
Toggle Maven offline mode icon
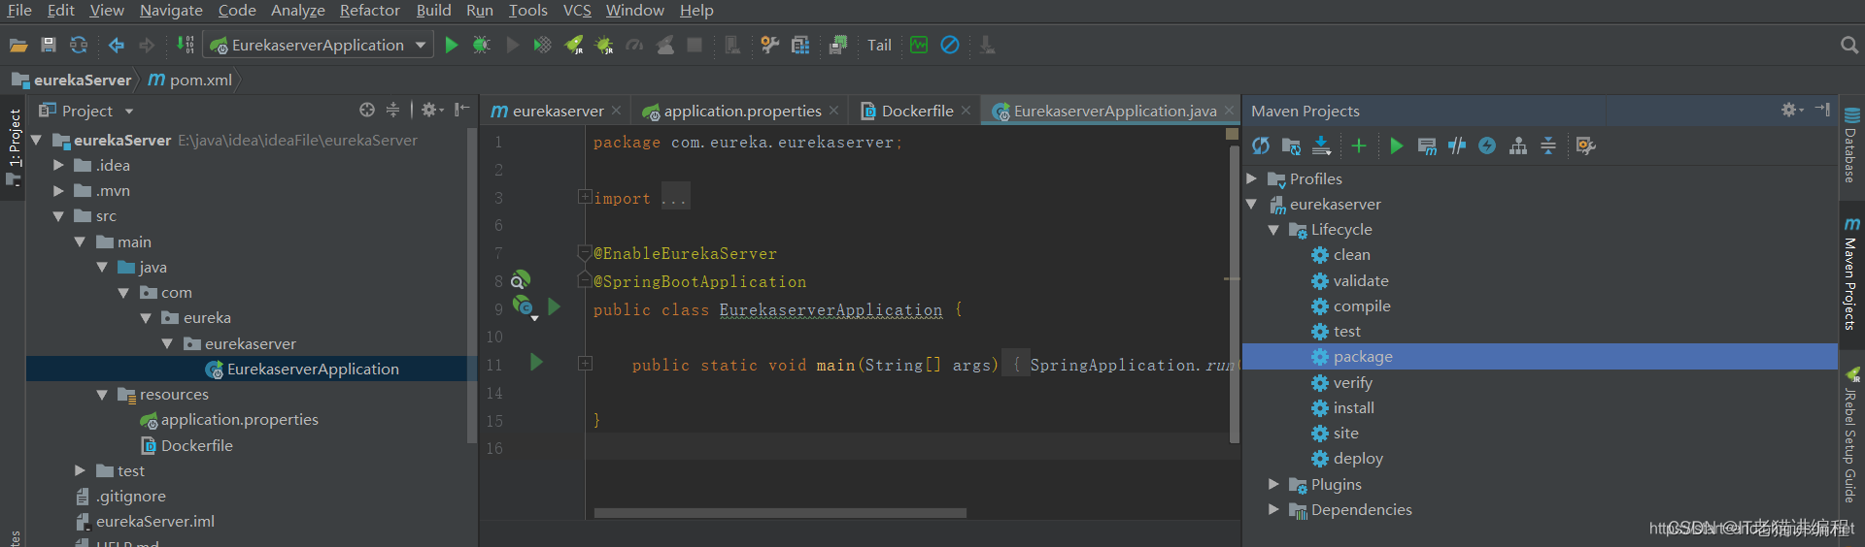(x=1457, y=145)
